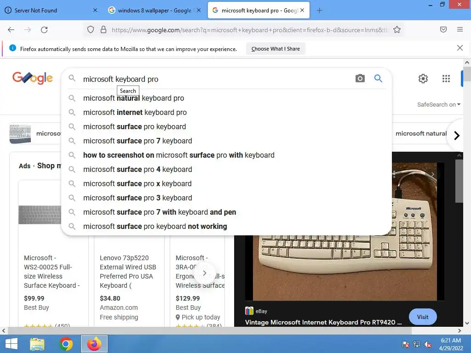471x353 pixels.
Task: Click the Amazon.com seller text
Action: coord(119,307)
